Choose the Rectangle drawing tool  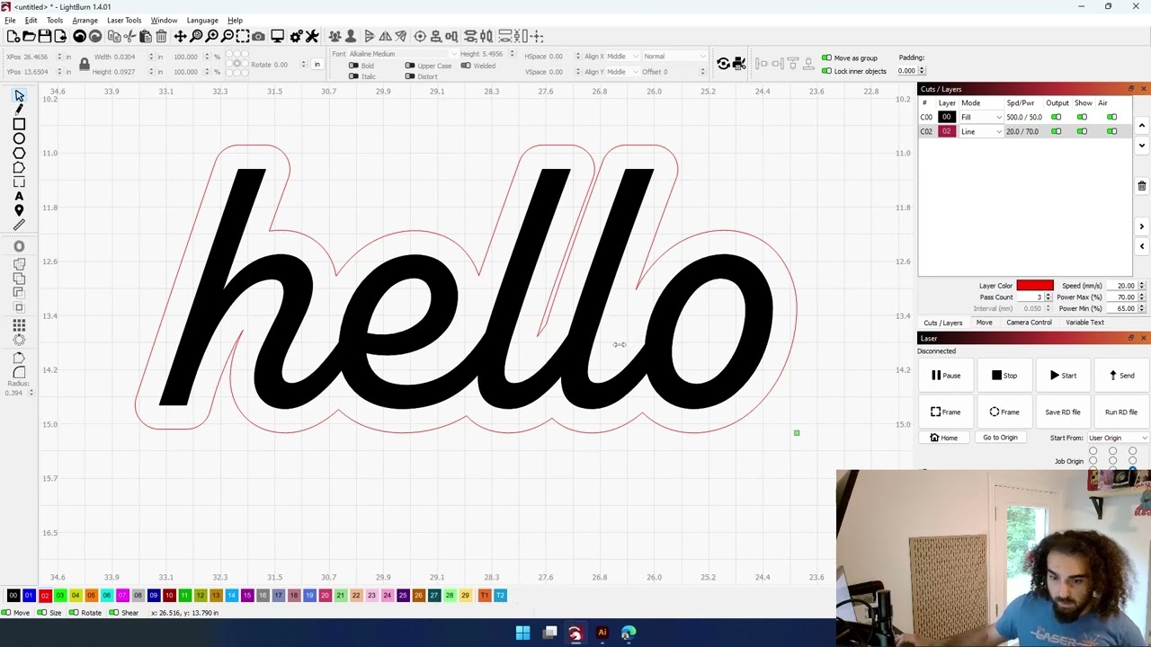tap(19, 124)
